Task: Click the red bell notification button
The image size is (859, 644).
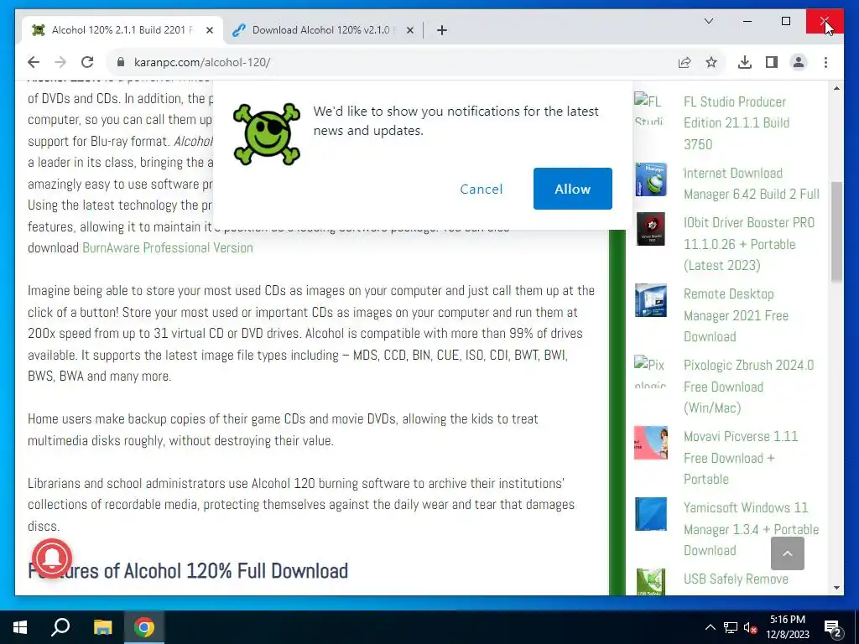Action: pos(51,558)
